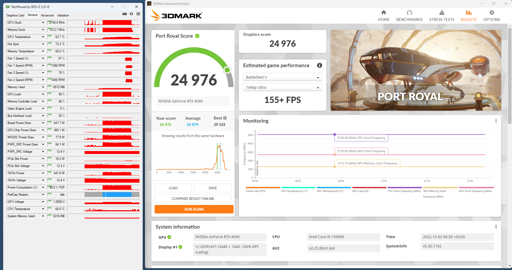The width and height of the screenshot is (512, 270).
Task: Click the info icon for Estimated game performance
Action: click(320, 65)
